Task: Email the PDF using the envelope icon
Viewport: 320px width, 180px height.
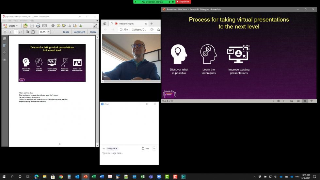Action: [x=44, y=26]
